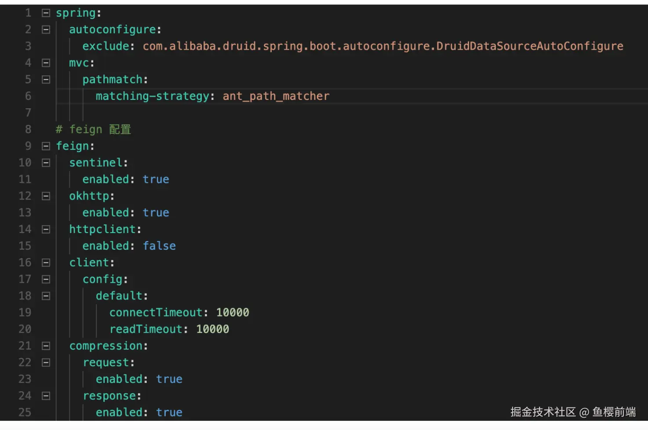Click line number 3 in the gutter
648x430 pixels.
pos(28,46)
